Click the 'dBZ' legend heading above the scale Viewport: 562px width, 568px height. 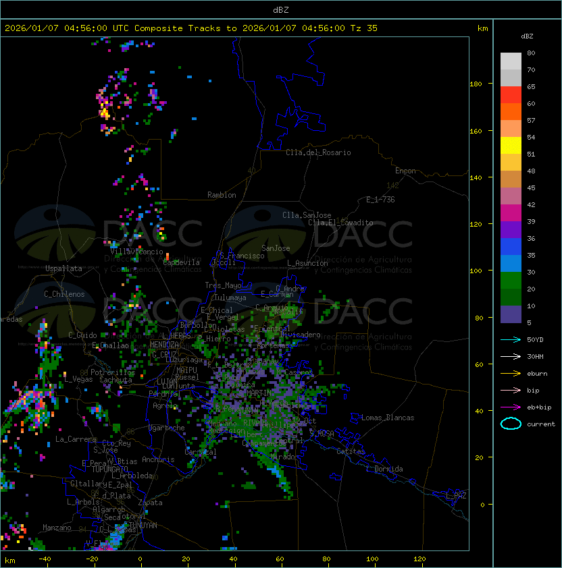(x=527, y=36)
